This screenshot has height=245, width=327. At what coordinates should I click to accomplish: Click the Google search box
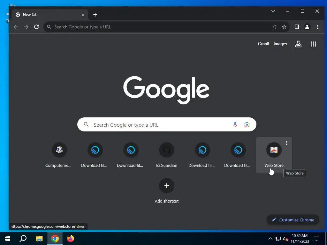pyautogui.click(x=167, y=125)
